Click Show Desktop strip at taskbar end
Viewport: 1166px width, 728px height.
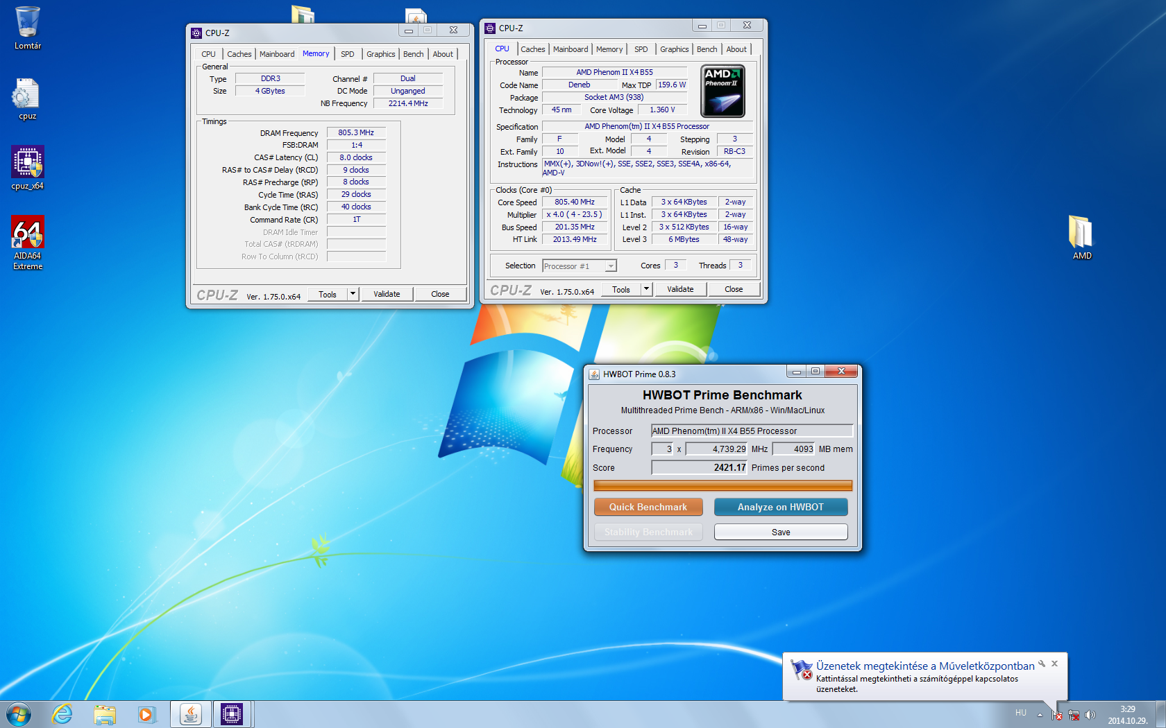click(1160, 714)
